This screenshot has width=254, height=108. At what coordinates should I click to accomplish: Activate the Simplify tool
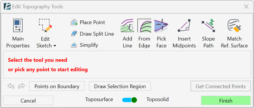pos(84,45)
